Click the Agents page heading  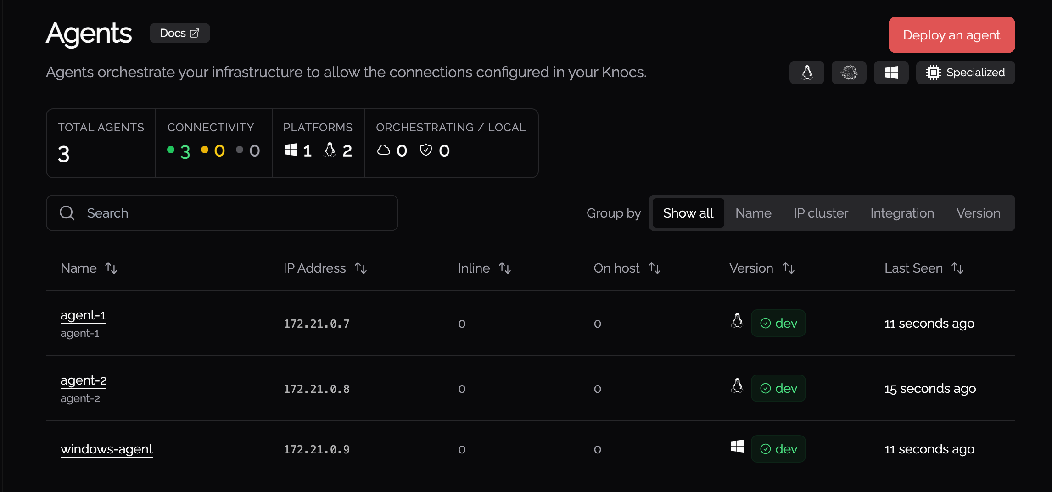89,34
